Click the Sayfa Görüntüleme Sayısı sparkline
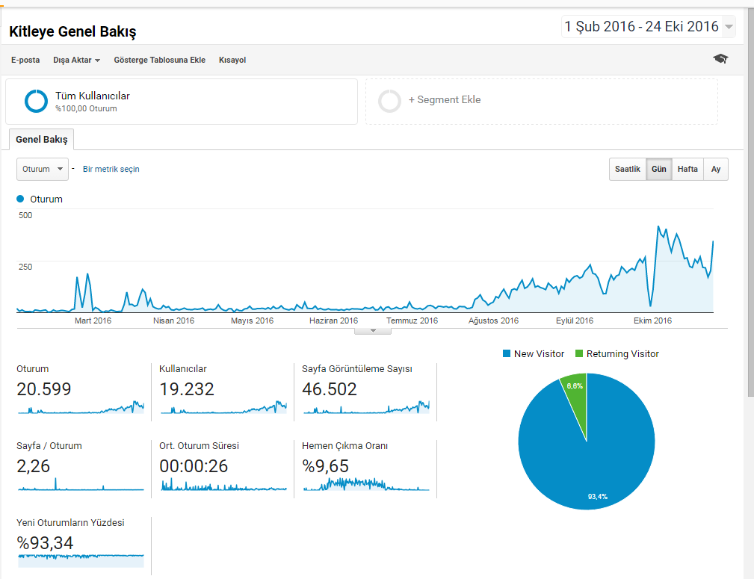Viewport: 754px width, 579px height. pos(366,407)
